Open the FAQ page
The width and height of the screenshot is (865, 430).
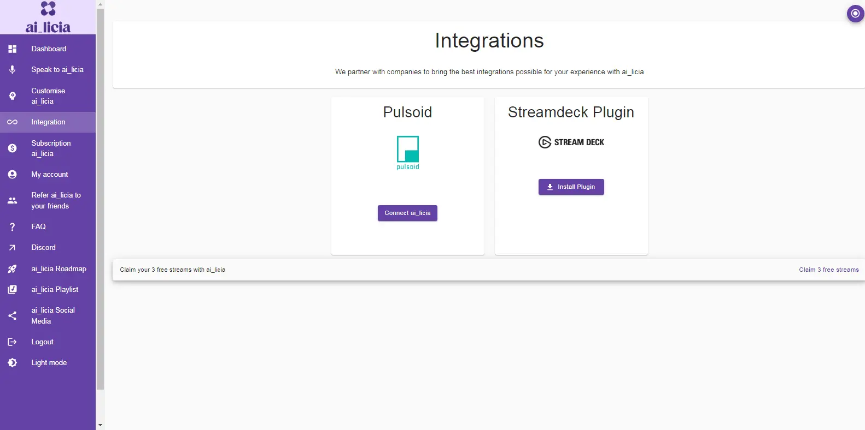[48, 227]
